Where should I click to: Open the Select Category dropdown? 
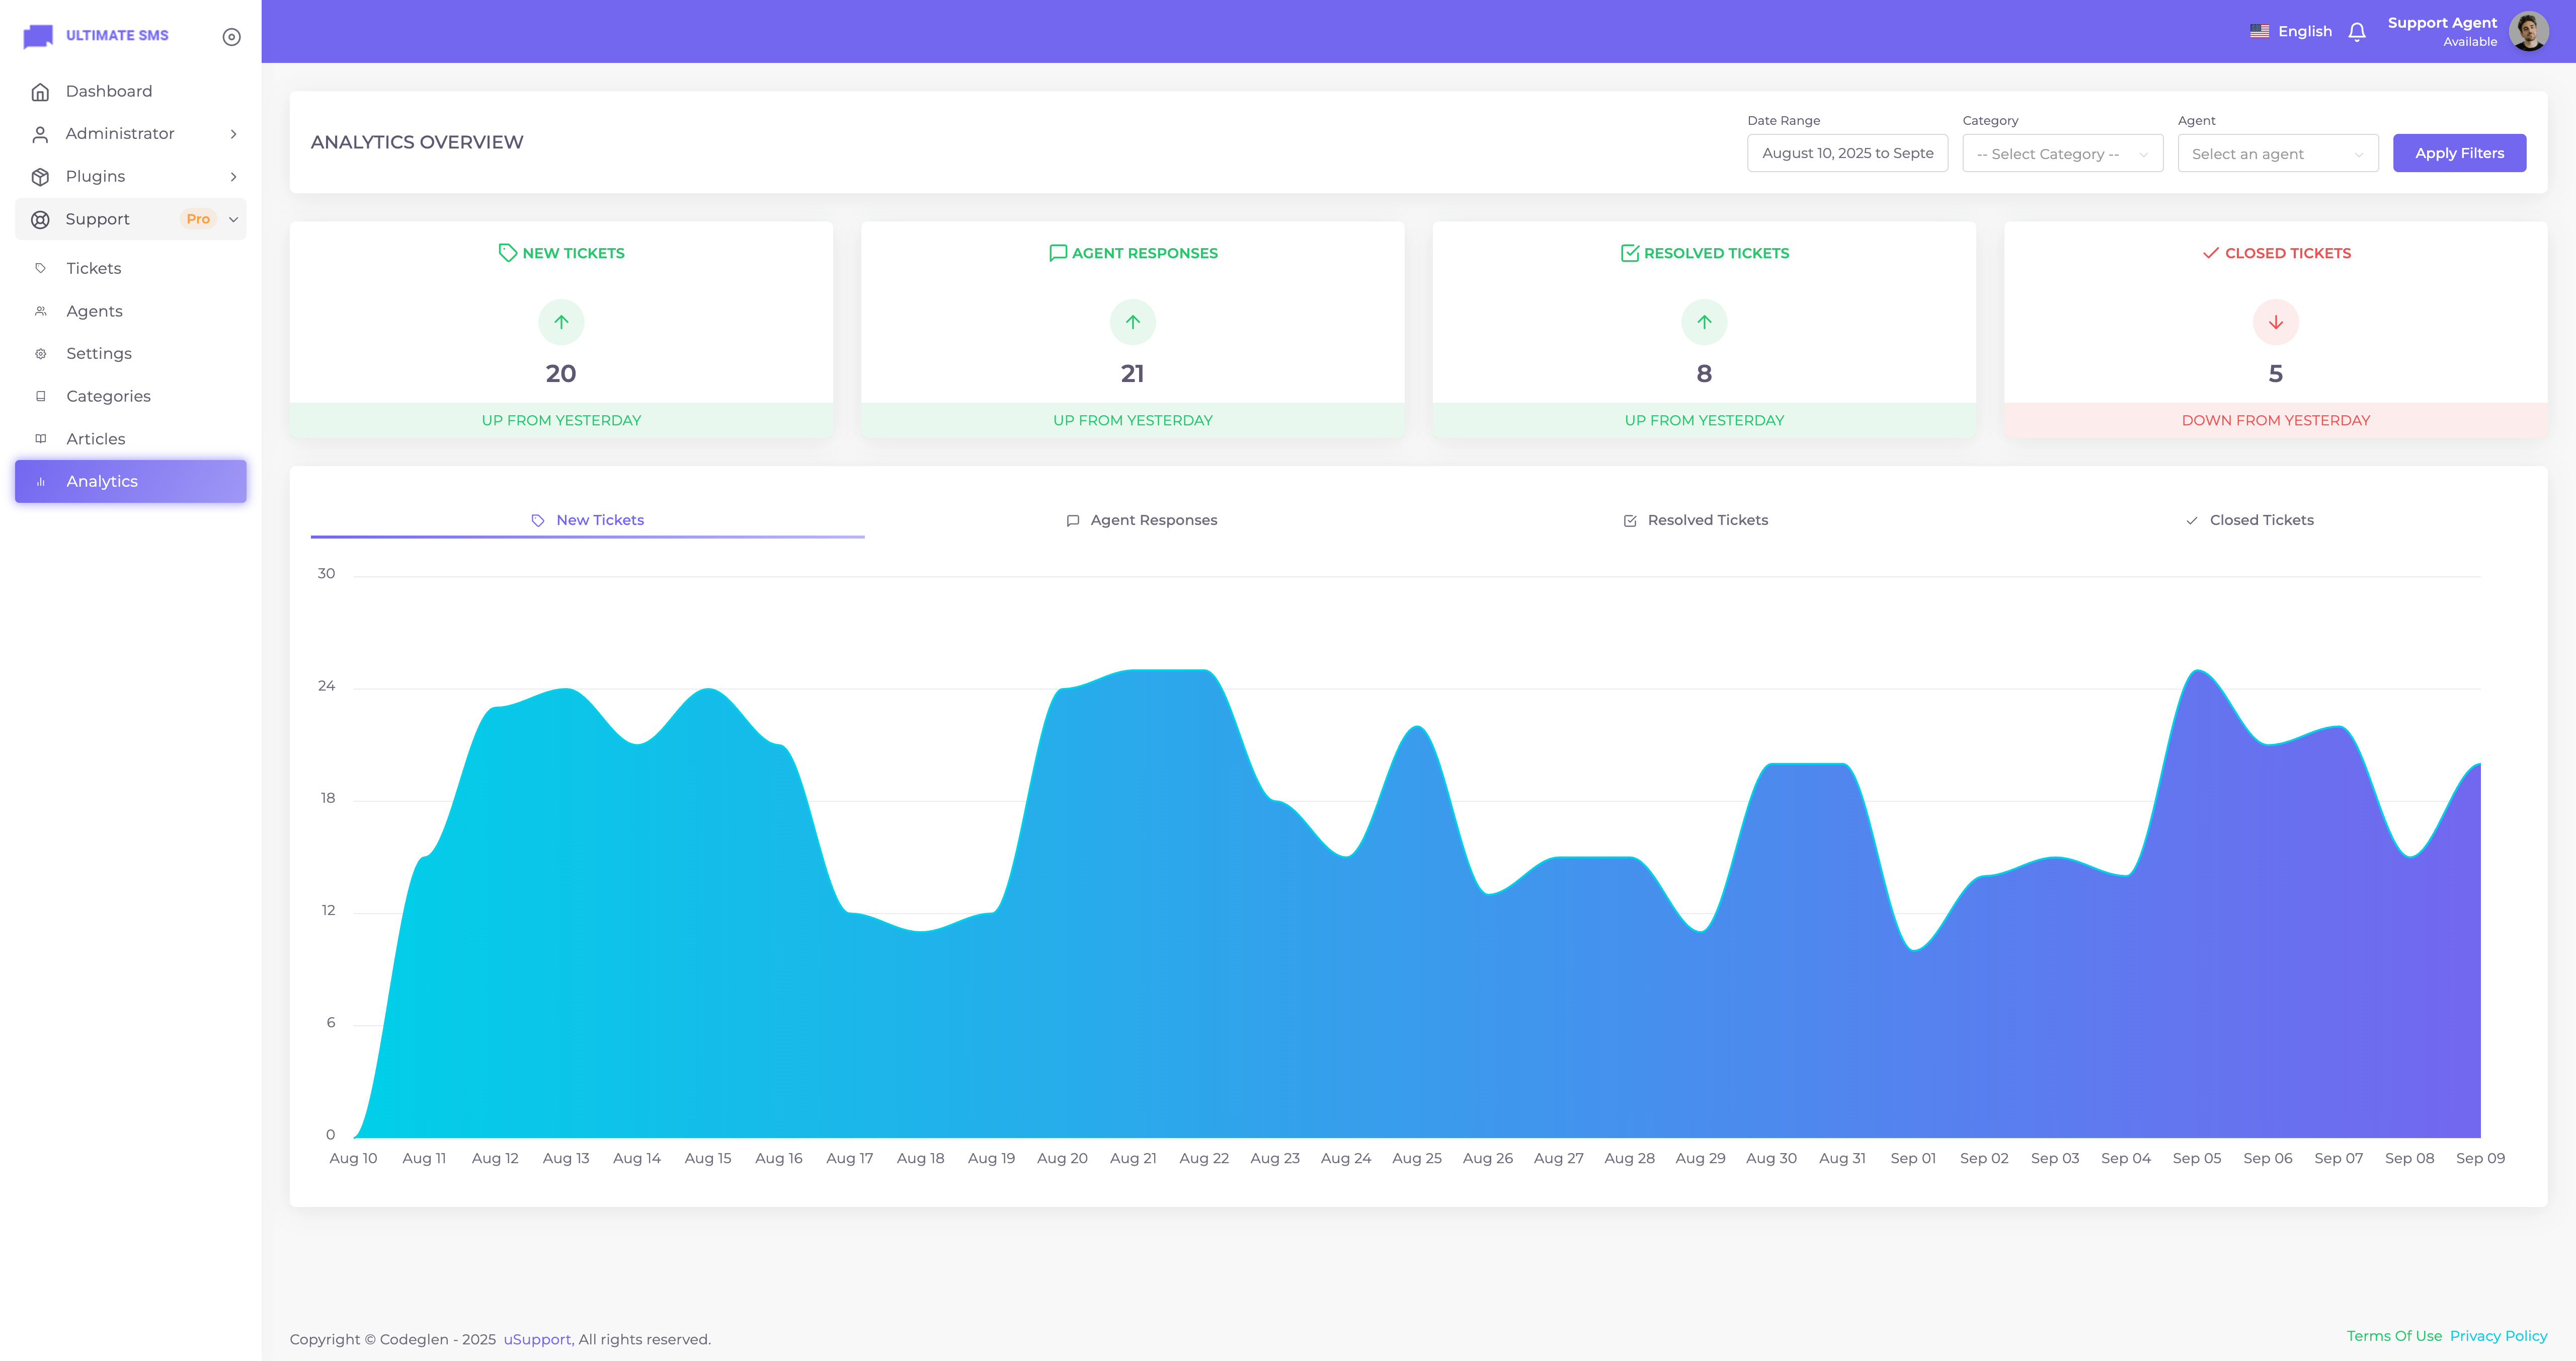[2062, 154]
